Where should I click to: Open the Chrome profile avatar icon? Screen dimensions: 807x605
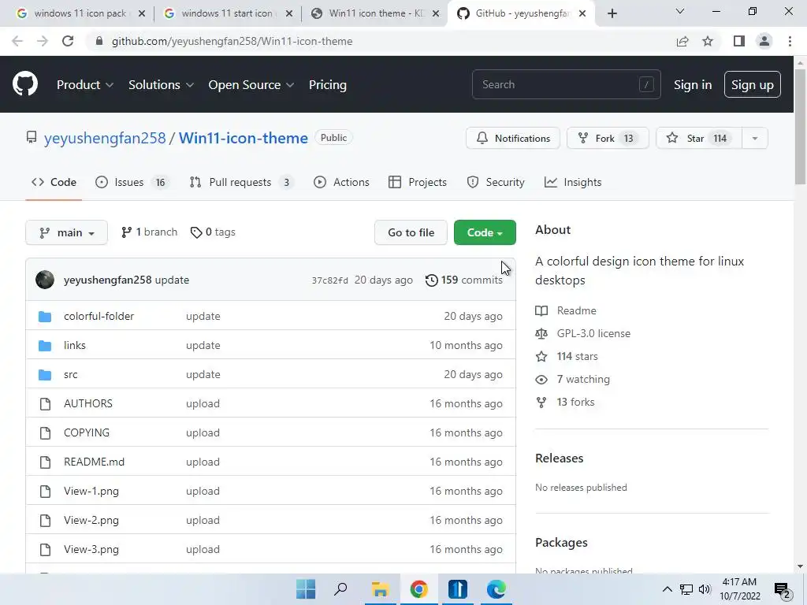[764, 41]
